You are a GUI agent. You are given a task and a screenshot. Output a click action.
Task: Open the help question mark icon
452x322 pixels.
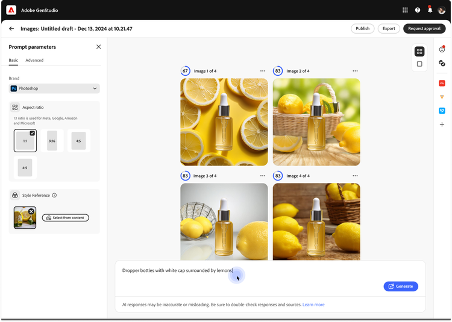tap(418, 10)
